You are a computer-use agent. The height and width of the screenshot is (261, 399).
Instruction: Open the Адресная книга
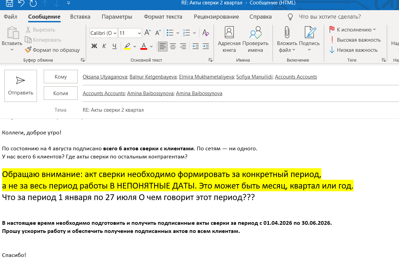(229, 39)
